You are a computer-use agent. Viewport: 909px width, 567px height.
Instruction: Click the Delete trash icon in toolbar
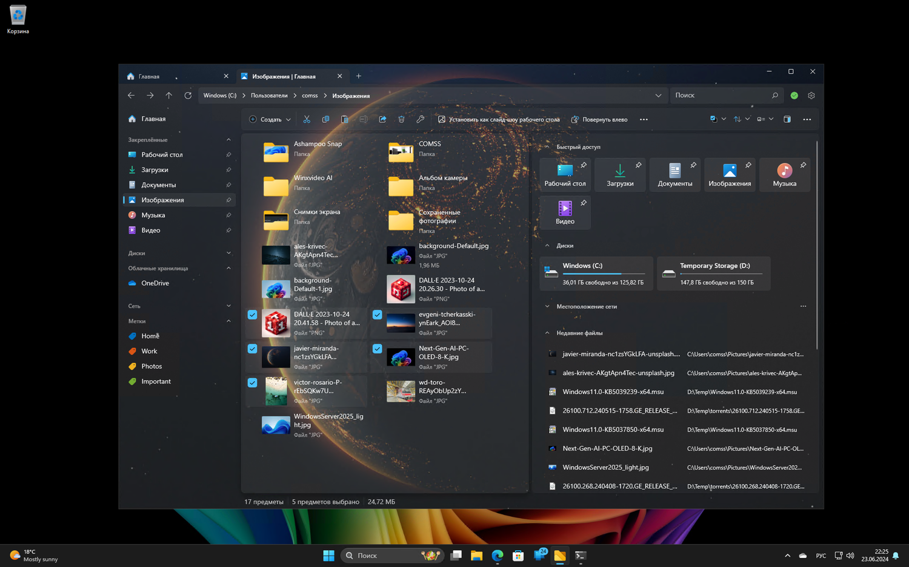[x=401, y=119]
